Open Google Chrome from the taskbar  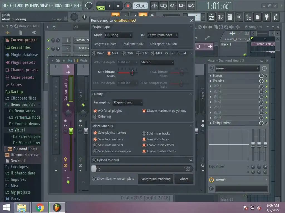[40, 207]
